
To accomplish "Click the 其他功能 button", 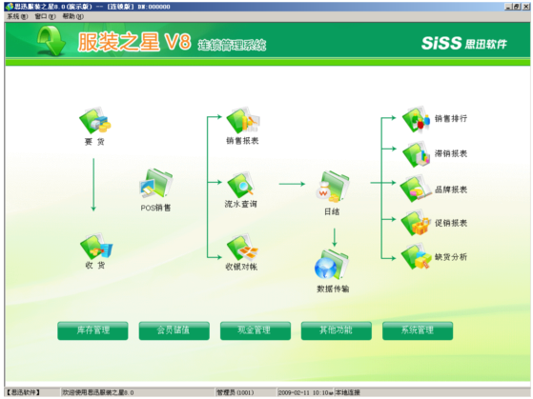I will (x=337, y=330).
